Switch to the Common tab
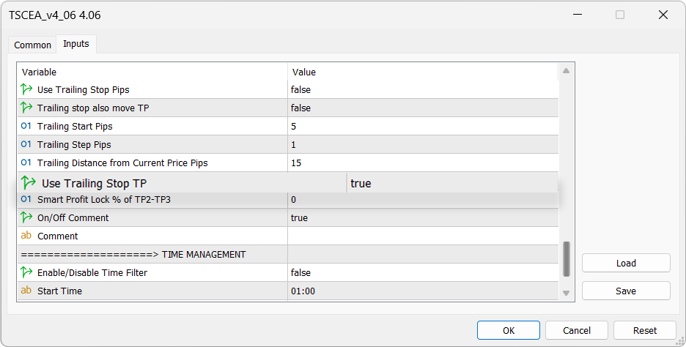 coord(33,45)
